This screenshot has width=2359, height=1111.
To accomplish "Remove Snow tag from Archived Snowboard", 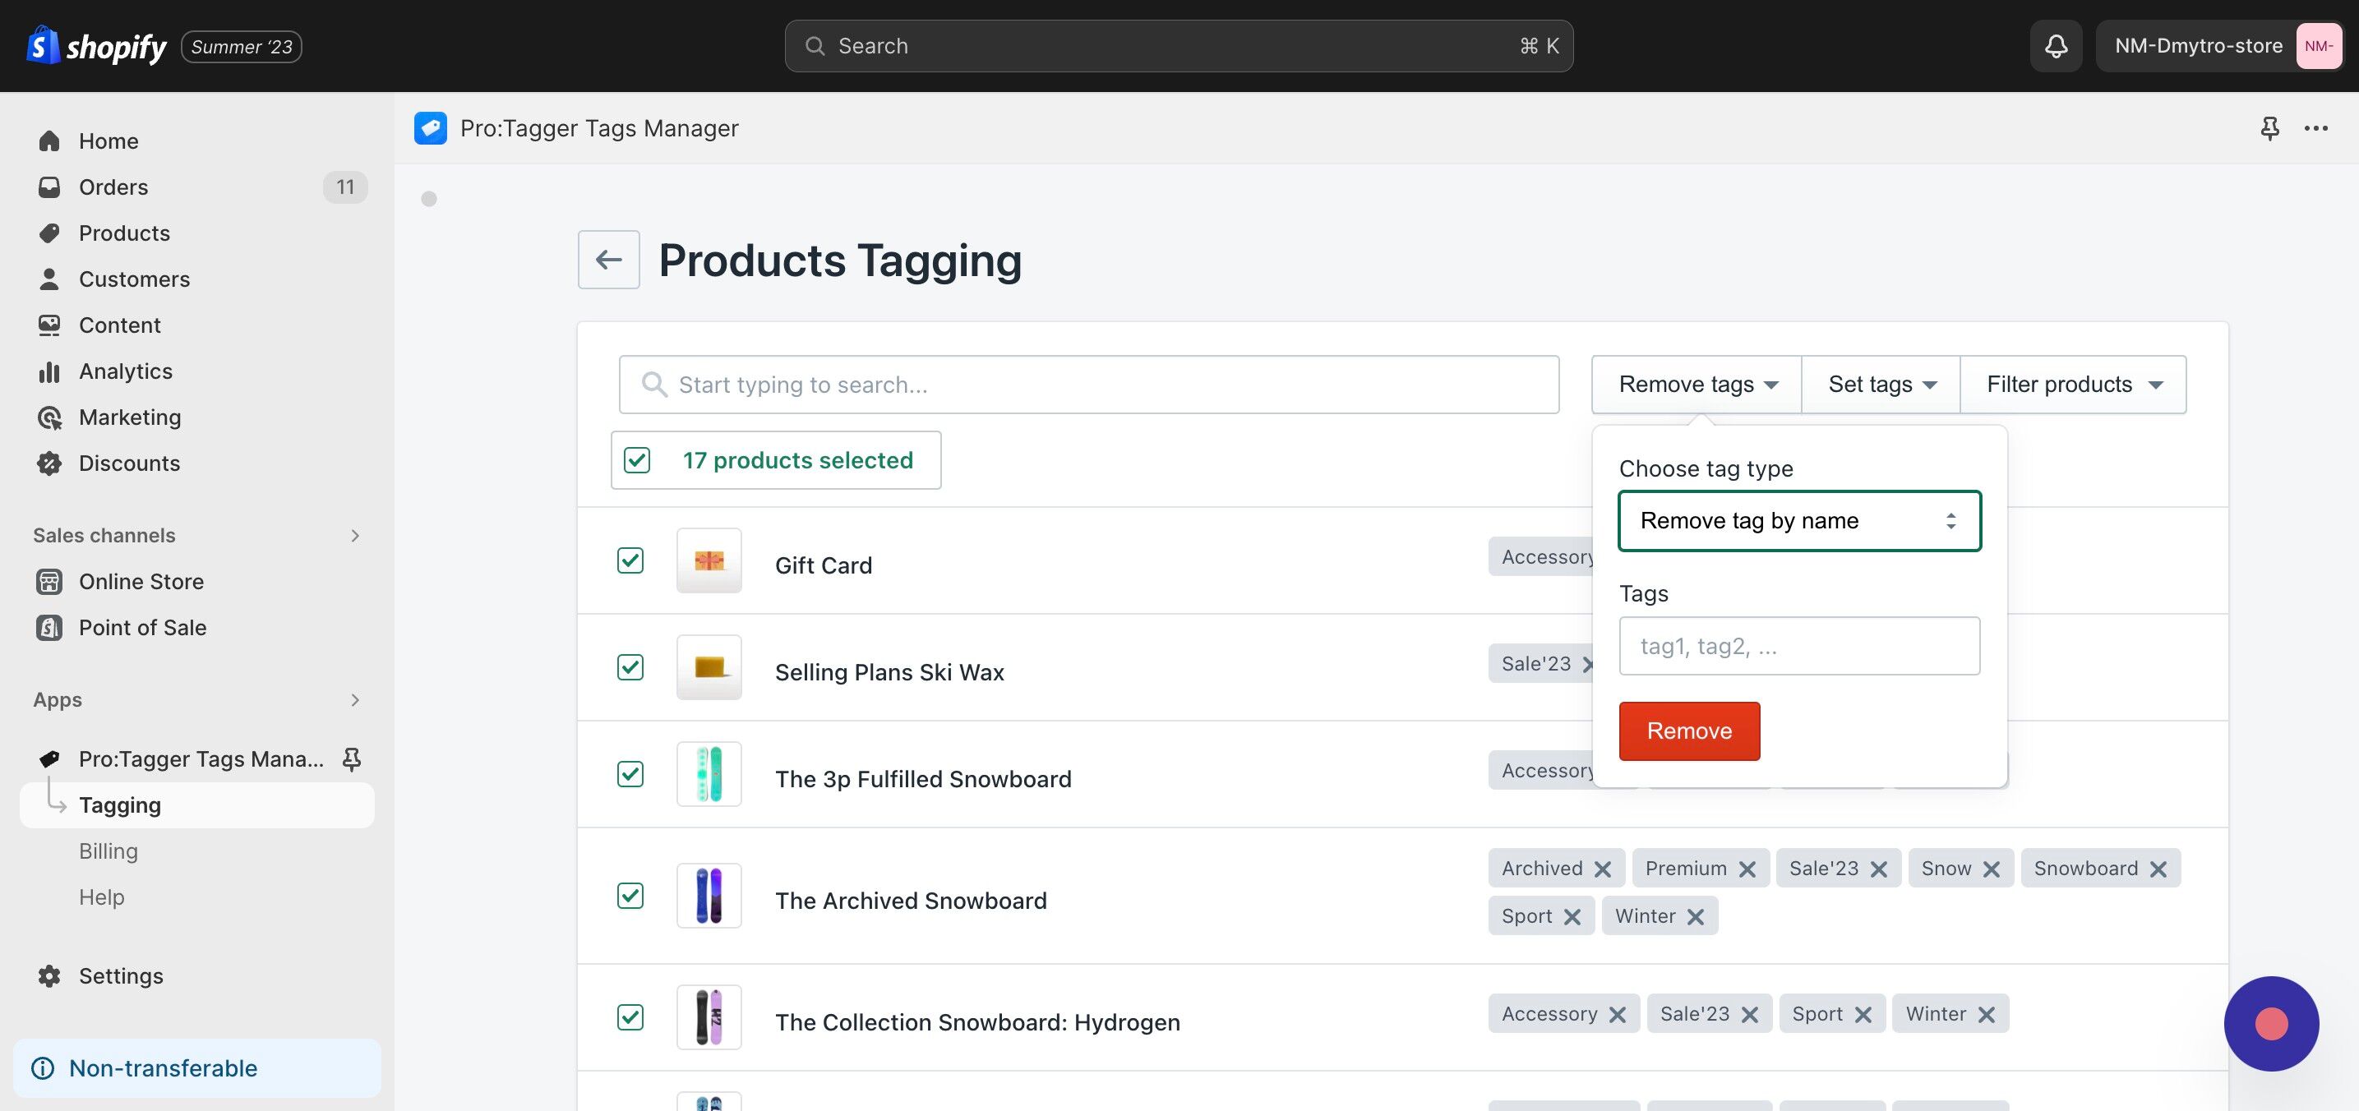I will [x=1991, y=869].
